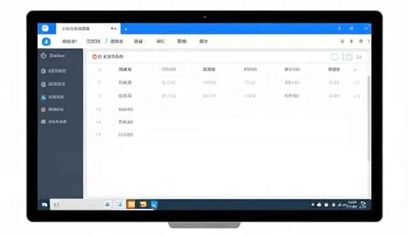Image resolution: width=409 pixels, height=235 pixels.
Task: Click the action icon at the end of the second table row
Action: point(357,96)
